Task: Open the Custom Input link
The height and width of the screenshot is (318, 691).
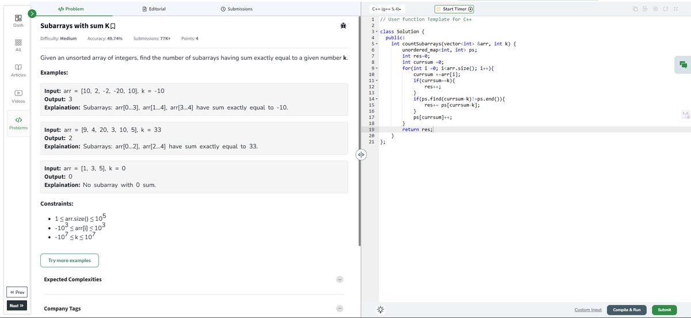Action: coord(588,310)
